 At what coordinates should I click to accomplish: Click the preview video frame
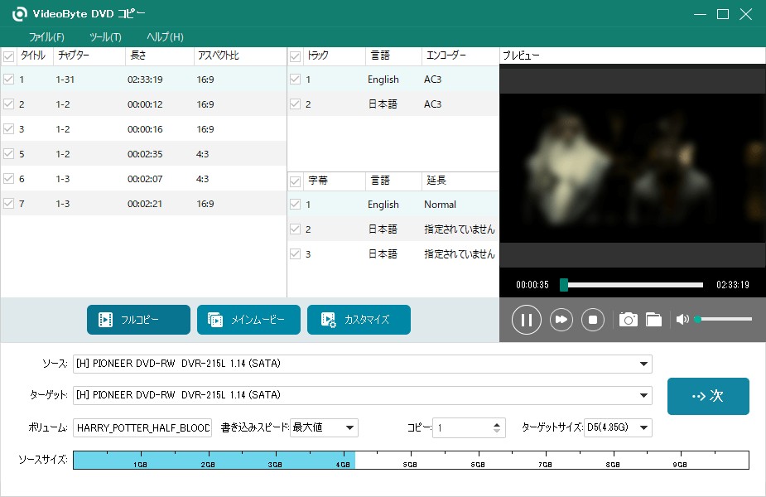[632, 167]
